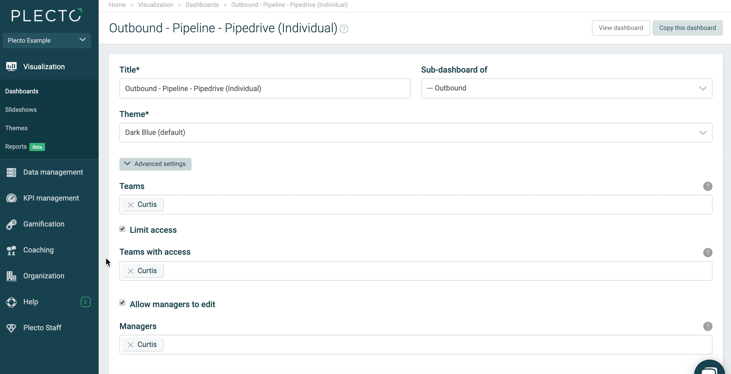Viewport: 731px width, 374px height.
Task: Click the Plecto Staff diamond icon
Action: pyautogui.click(x=11, y=328)
